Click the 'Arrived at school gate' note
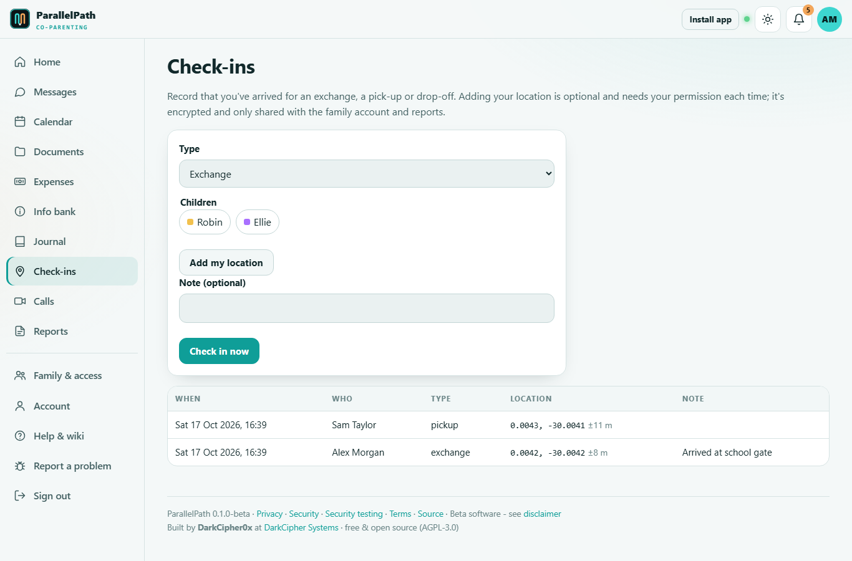 [x=727, y=452]
